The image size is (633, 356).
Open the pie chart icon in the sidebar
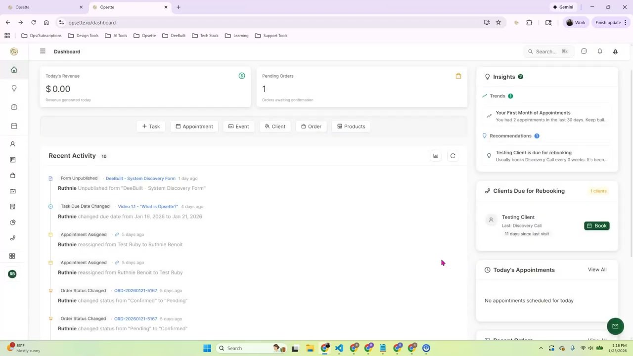point(13,222)
